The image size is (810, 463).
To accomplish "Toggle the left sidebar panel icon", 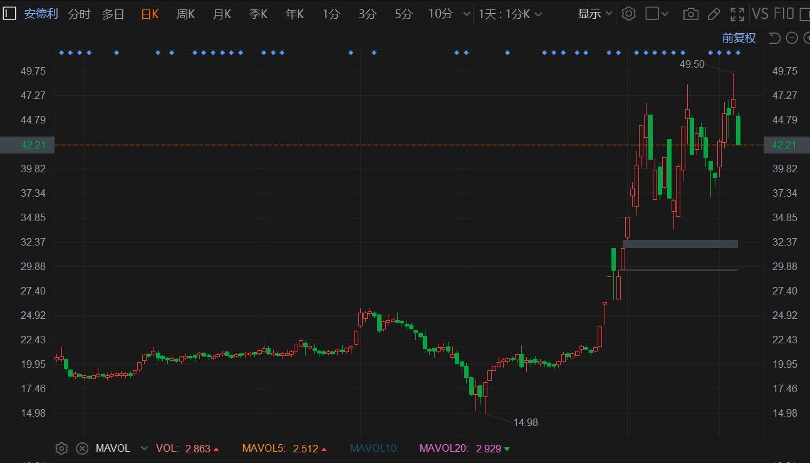I will (x=9, y=14).
